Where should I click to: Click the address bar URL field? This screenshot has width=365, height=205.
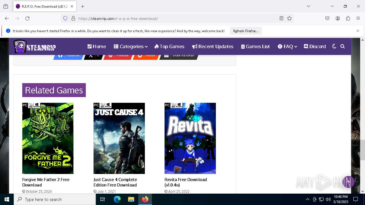[x=177, y=18]
